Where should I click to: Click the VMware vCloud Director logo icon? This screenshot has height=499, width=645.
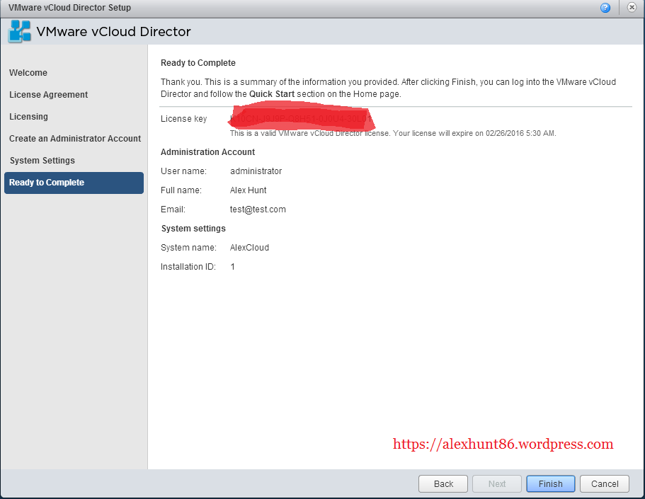click(x=19, y=32)
